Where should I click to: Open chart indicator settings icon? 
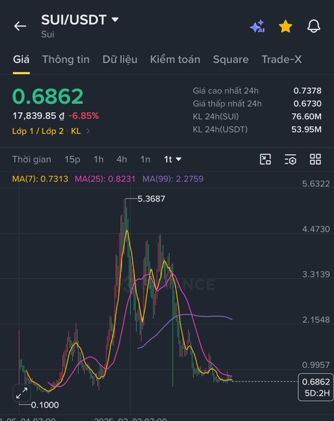pos(291,159)
